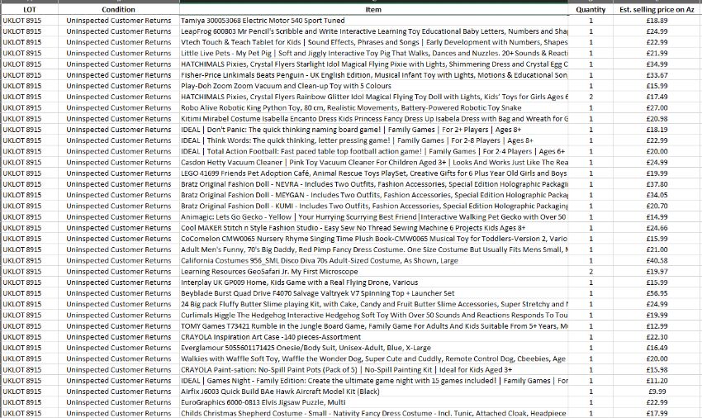Select the £56.95 price cell
Screen dimensions: 702x418
pyautogui.click(x=657, y=293)
